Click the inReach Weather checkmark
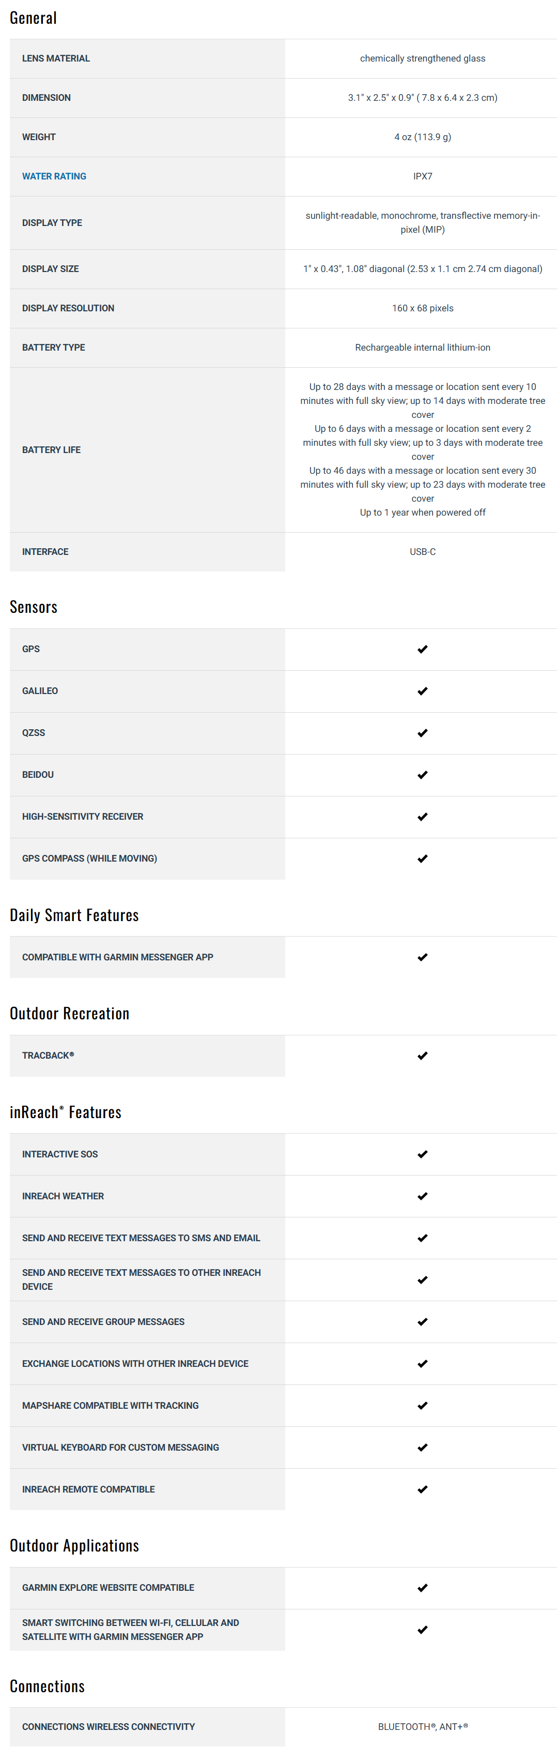Image resolution: width=557 pixels, height=1747 pixels. tap(422, 1196)
